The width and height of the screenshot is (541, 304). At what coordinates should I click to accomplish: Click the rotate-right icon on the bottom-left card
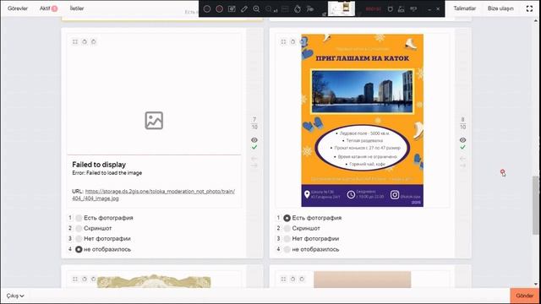(94, 279)
